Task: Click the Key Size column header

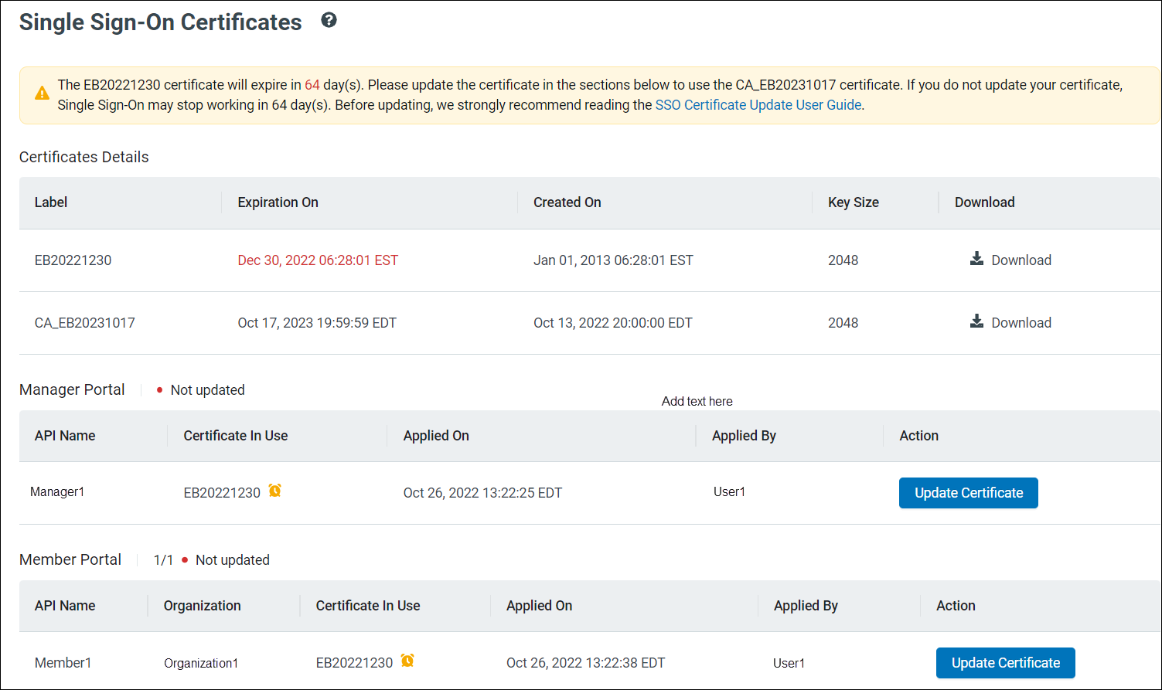Action: click(853, 202)
